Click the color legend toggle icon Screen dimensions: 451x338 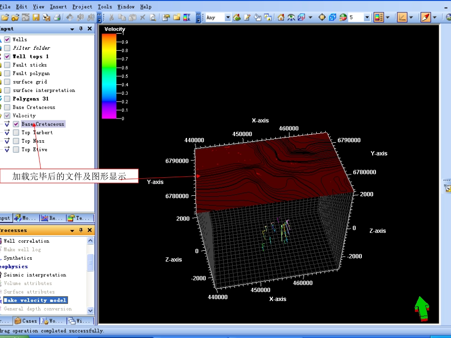pos(378,18)
